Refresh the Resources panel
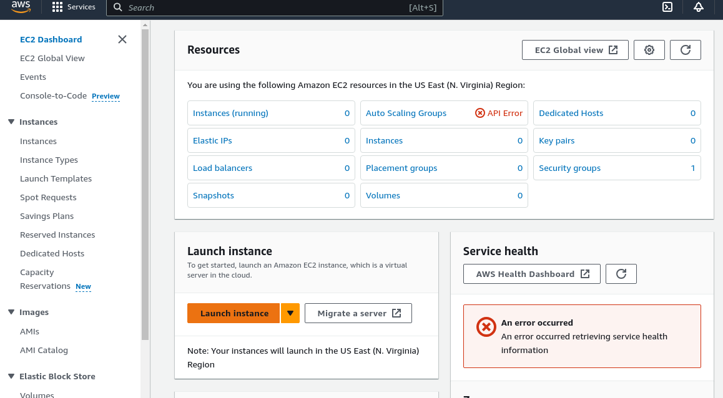The height and width of the screenshot is (398, 723). (685, 50)
